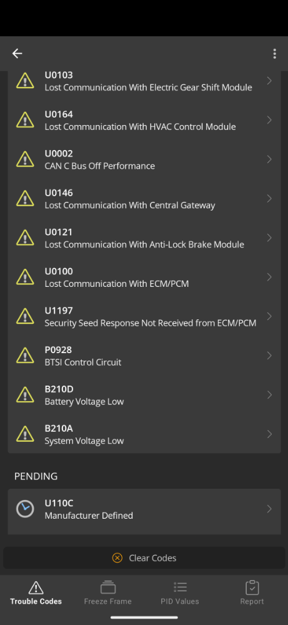Select the Trouble Codes tab
Image resolution: width=288 pixels, height=625 pixels.
[x=36, y=592]
